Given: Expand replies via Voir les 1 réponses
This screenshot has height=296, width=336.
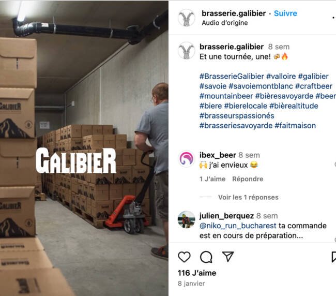Looking at the screenshot, I should (x=248, y=197).
